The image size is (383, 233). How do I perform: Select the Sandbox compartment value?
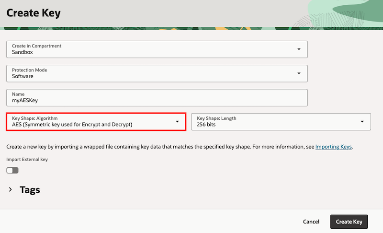coord(23,52)
